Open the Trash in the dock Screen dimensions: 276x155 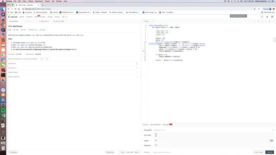(x=3, y=148)
